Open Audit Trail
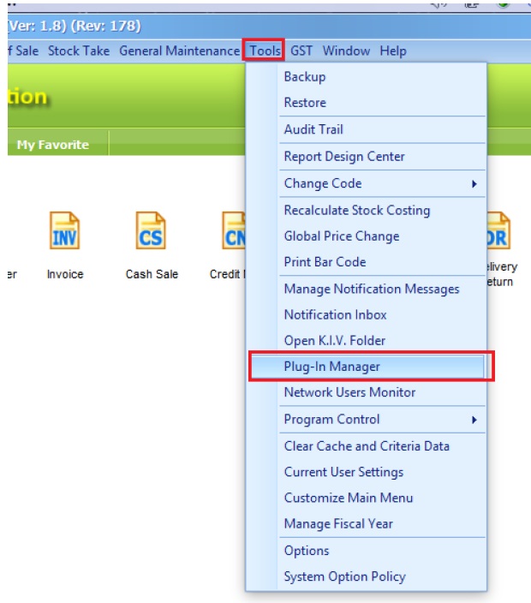The height and width of the screenshot is (603, 531). pyautogui.click(x=313, y=129)
